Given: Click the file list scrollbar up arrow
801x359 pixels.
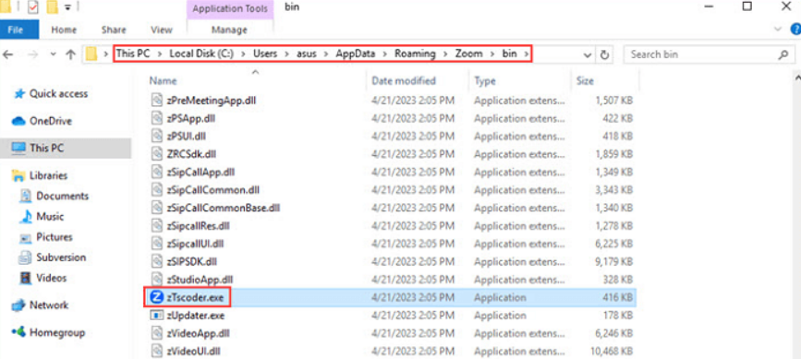Looking at the screenshot, I should 797,78.
